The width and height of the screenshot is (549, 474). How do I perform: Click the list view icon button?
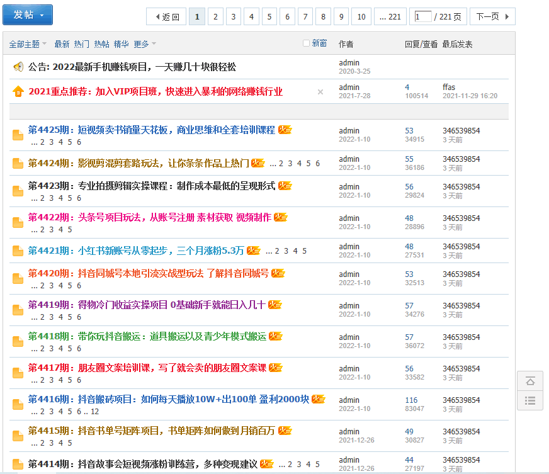[x=530, y=400]
